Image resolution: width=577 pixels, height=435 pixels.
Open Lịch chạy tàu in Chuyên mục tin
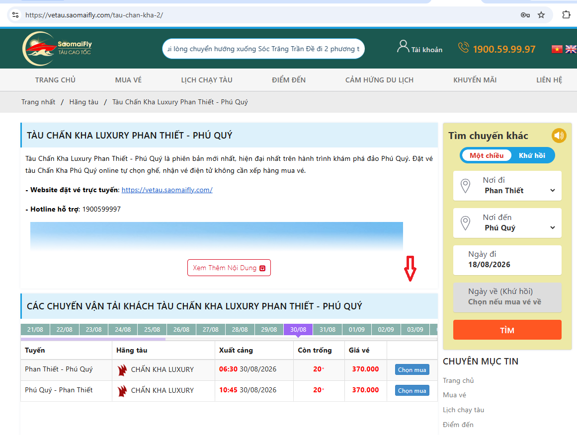click(x=463, y=410)
